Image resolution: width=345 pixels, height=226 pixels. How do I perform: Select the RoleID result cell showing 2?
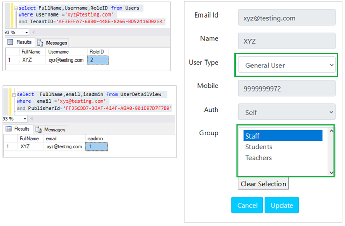point(98,60)
